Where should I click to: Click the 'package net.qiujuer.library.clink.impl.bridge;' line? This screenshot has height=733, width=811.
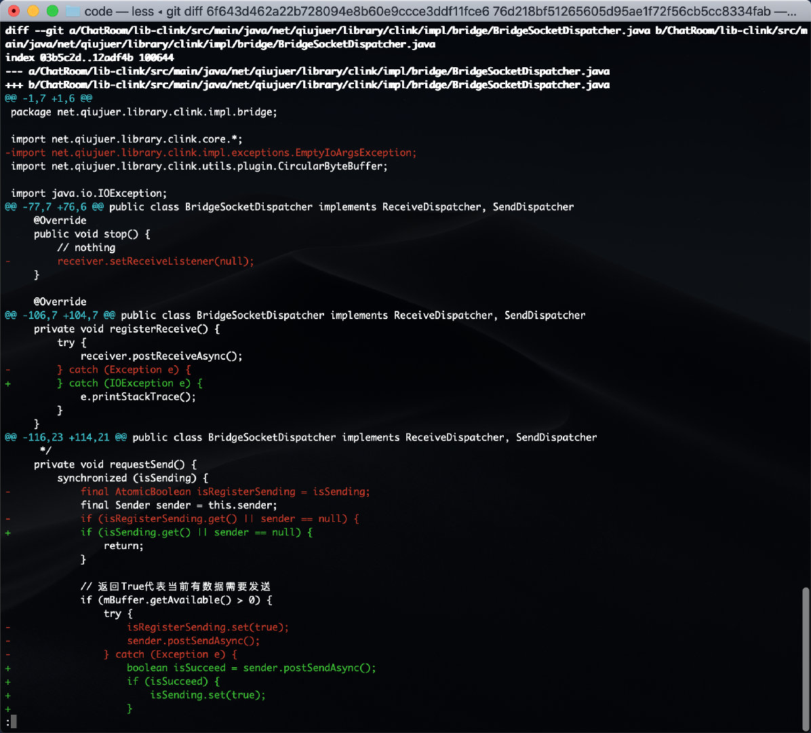click(144, 112)
